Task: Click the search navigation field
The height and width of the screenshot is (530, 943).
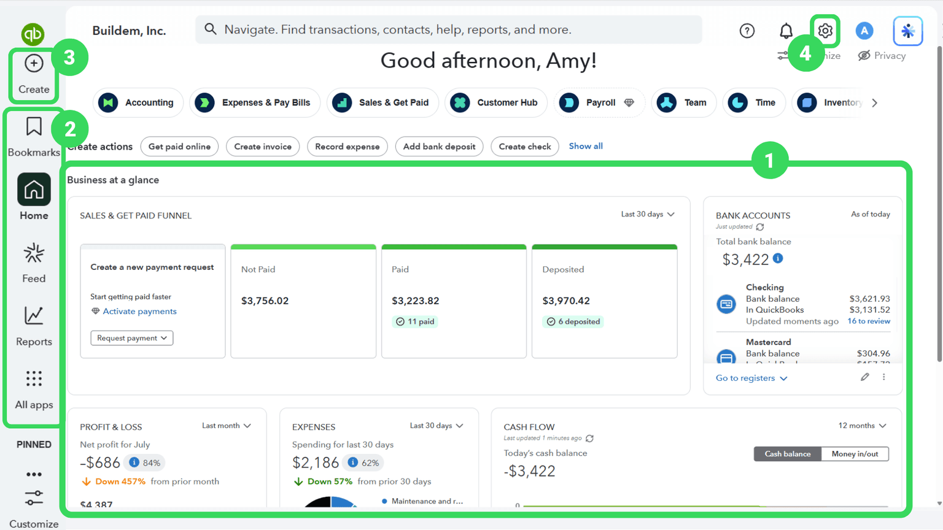Action: [449, 29]
